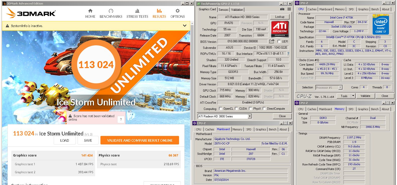397x185 pixels.
Task: Click the Core Speed value 4489.29 MHz
Action: (x=327, y=64)
